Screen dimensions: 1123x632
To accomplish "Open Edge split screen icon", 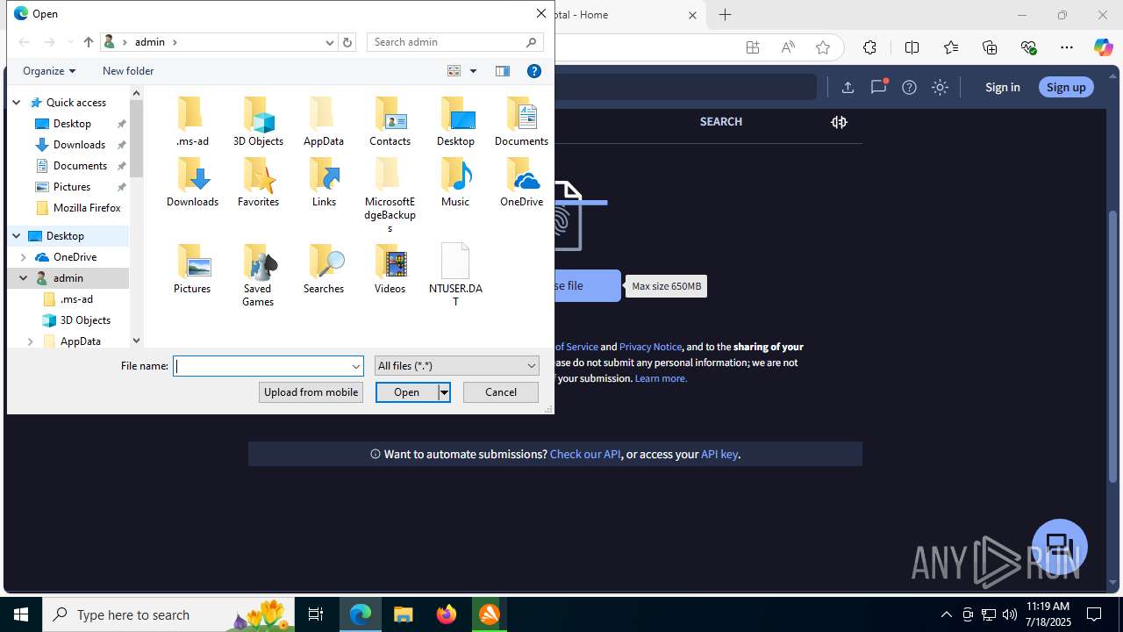I will 912,47.
